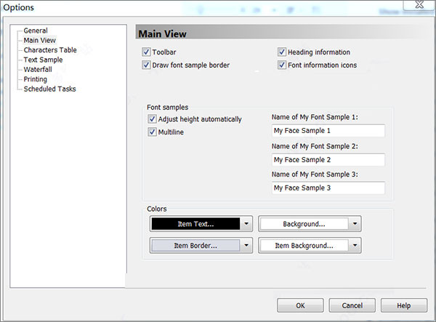This screenshot has height=322, width=436.
Task: Open Characters Table settings page
Action: (x=50, y=50)
